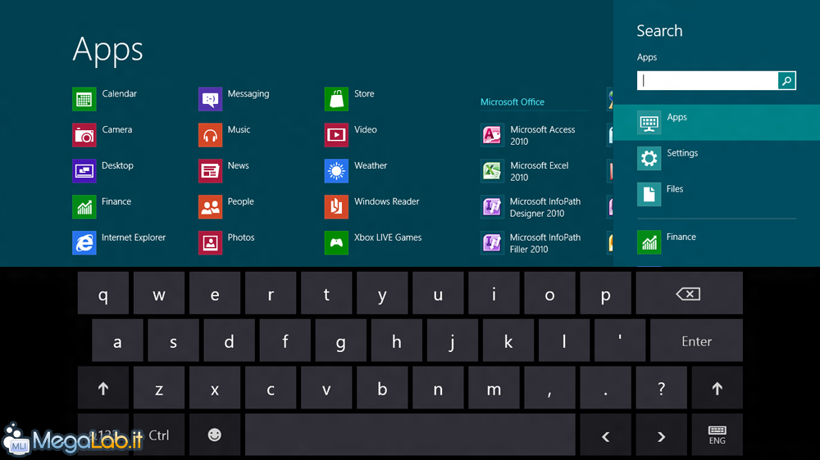
Task: Tap the backspace key on keyboard
Action: (689, 294)
